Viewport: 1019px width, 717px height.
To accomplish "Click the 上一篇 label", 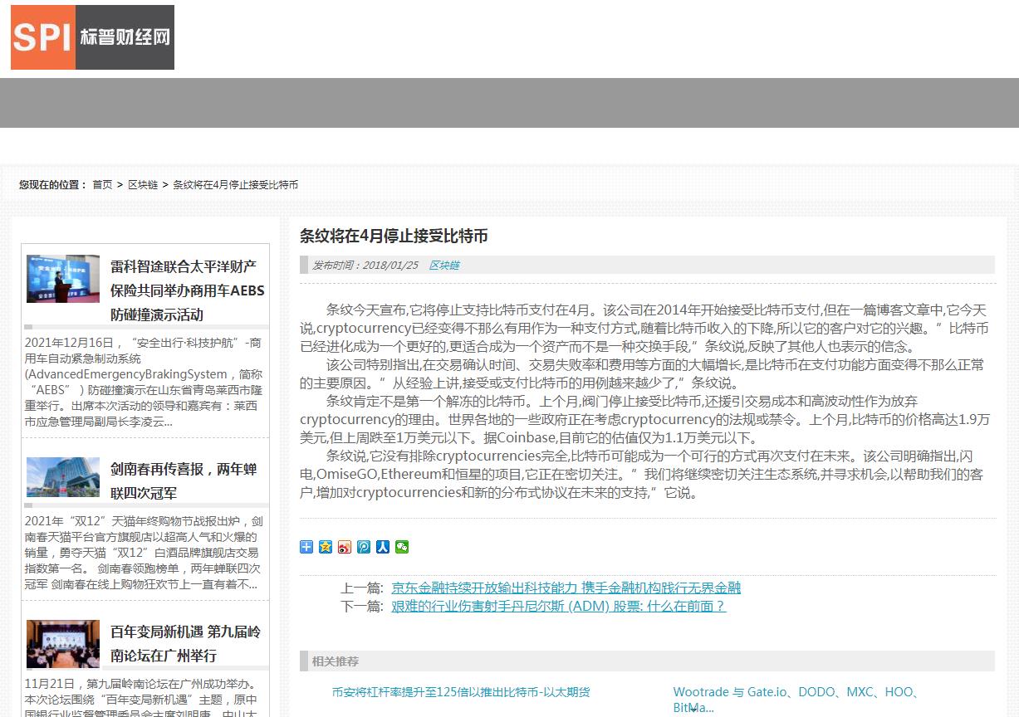I will point(362,588).
